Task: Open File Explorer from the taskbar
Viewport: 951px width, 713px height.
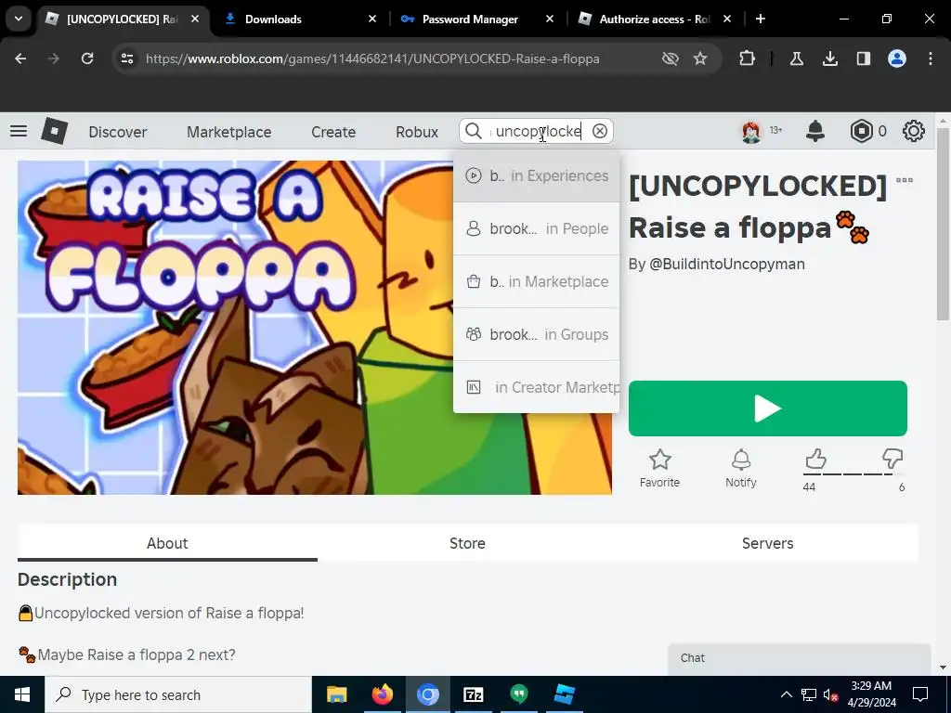Action: click(x=336, y=694)
